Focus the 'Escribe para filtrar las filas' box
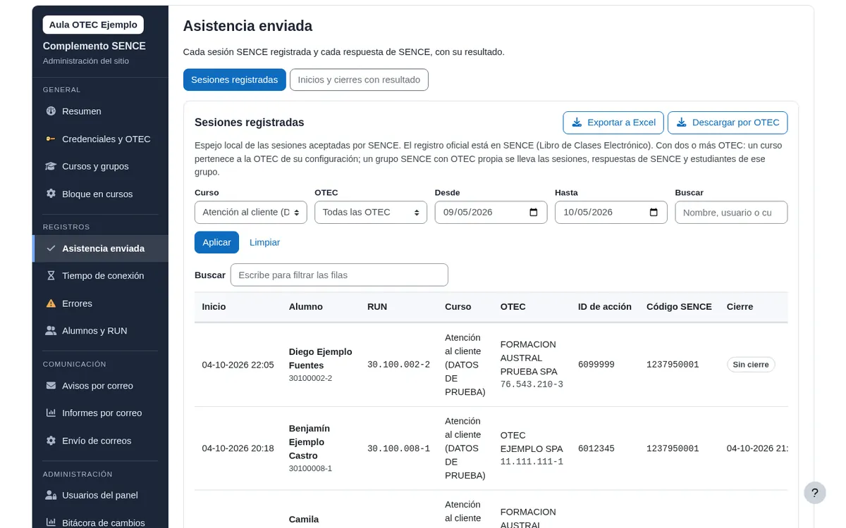 [339, 275]
